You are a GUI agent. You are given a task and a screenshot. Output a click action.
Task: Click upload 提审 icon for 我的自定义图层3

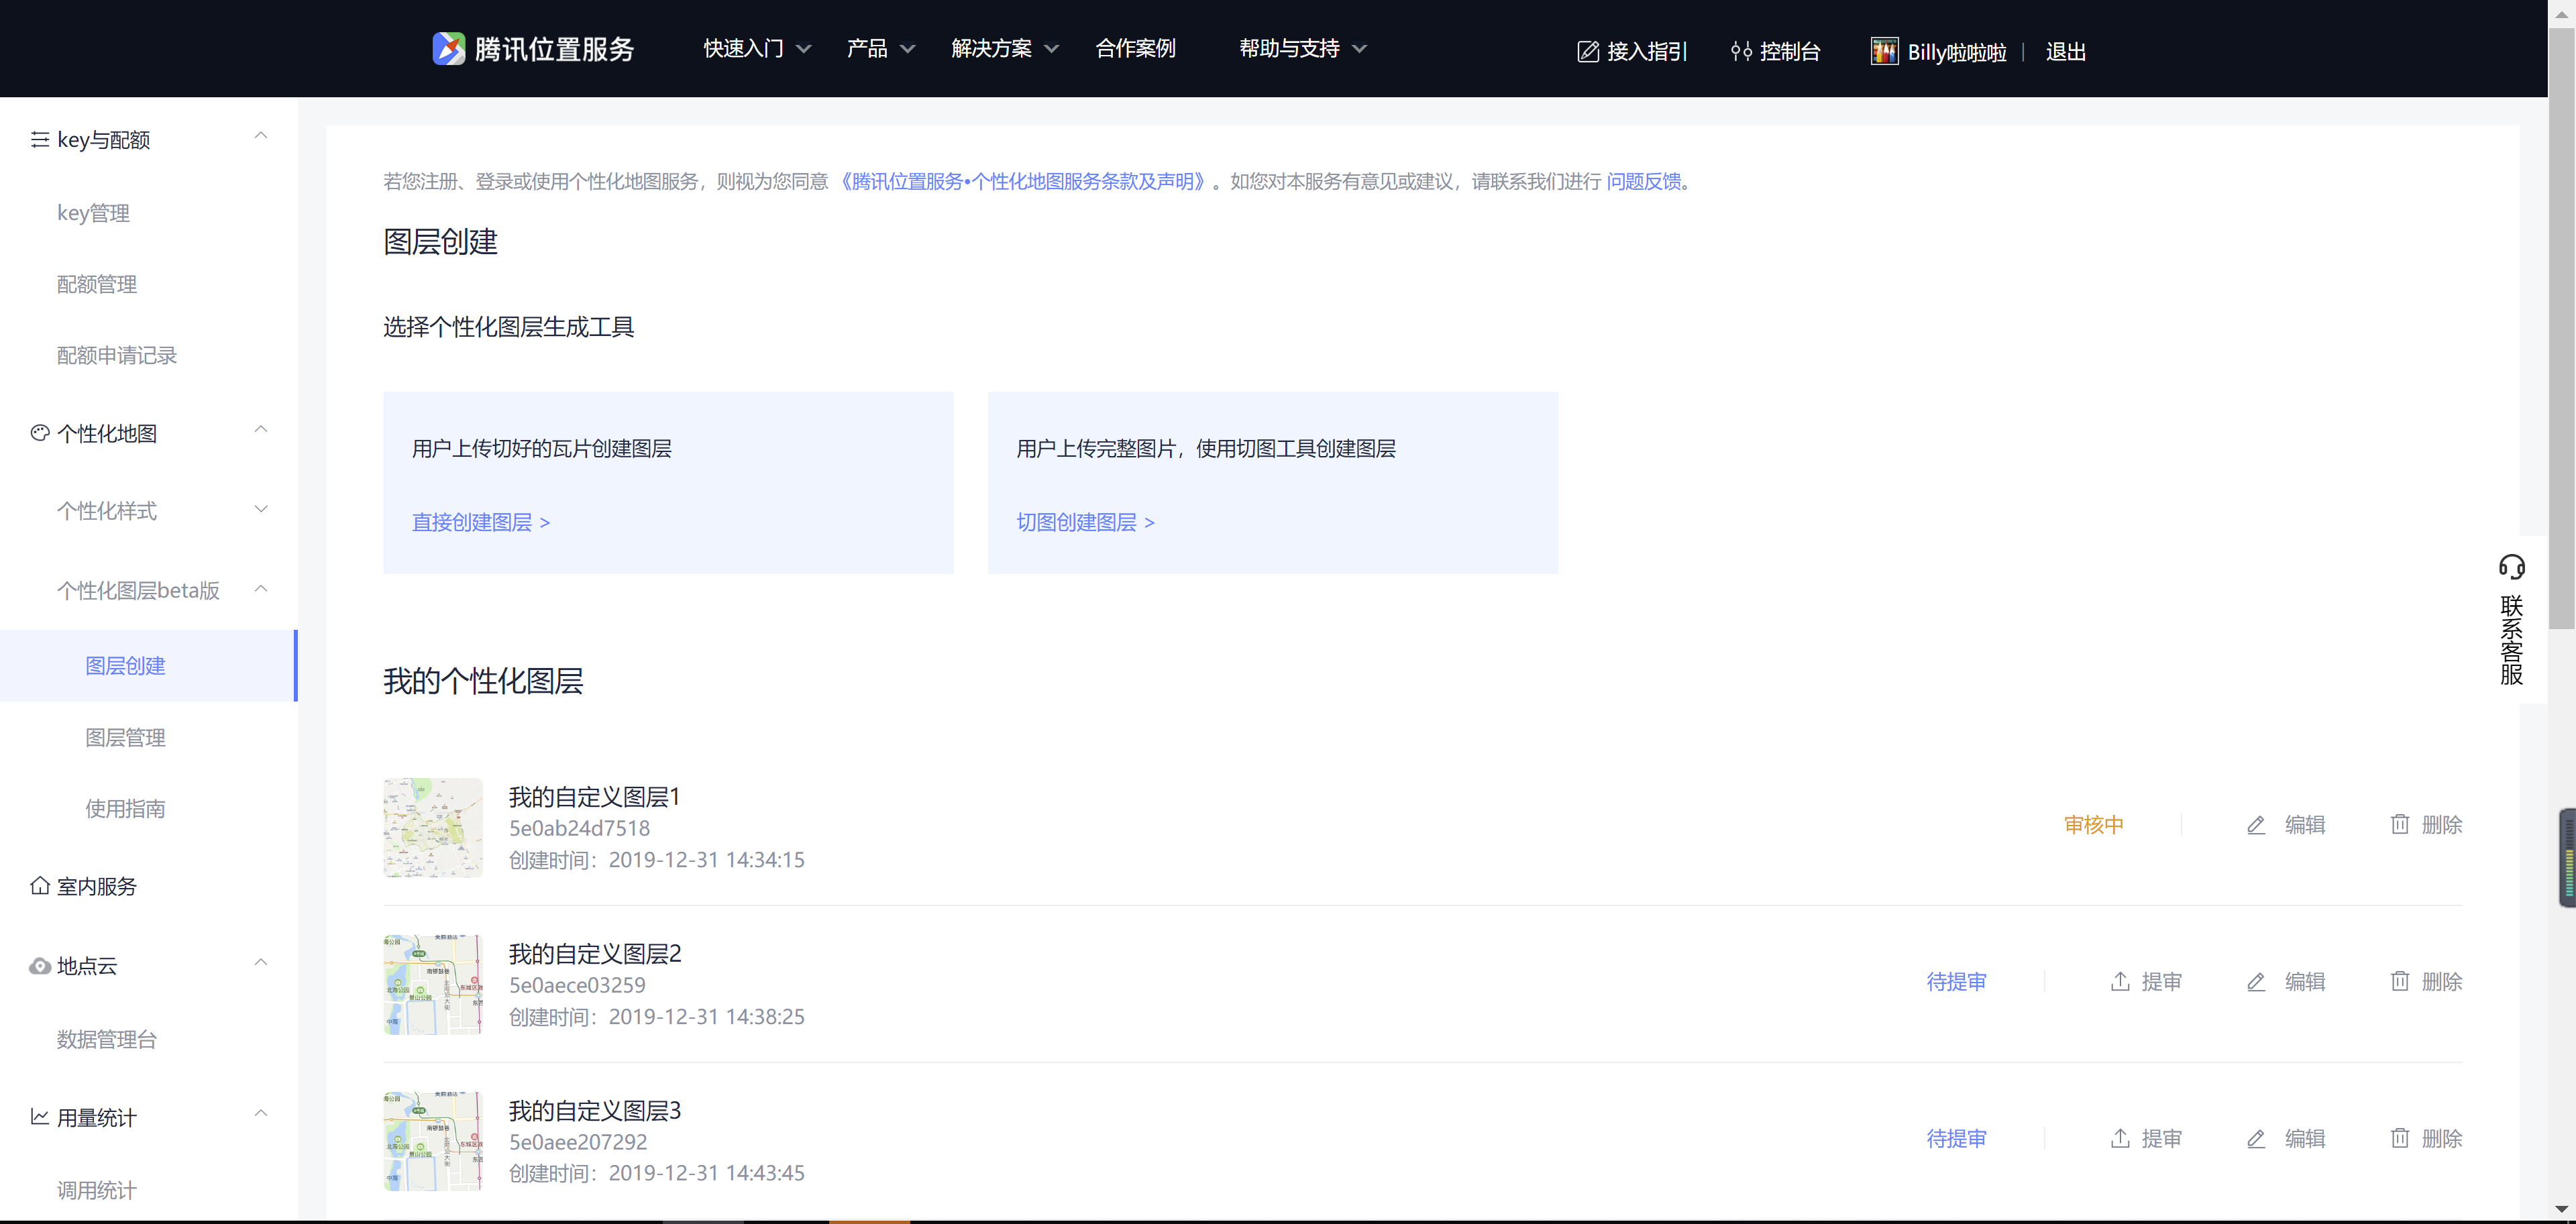click(x=2120, y=1138)
